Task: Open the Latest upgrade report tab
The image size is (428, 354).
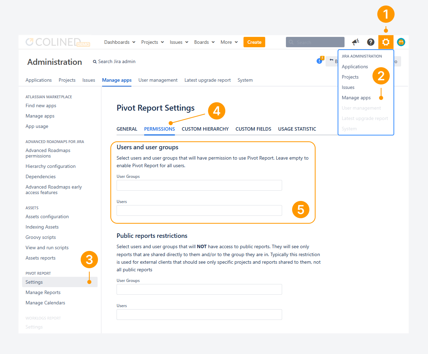Action: click(208, 80)
